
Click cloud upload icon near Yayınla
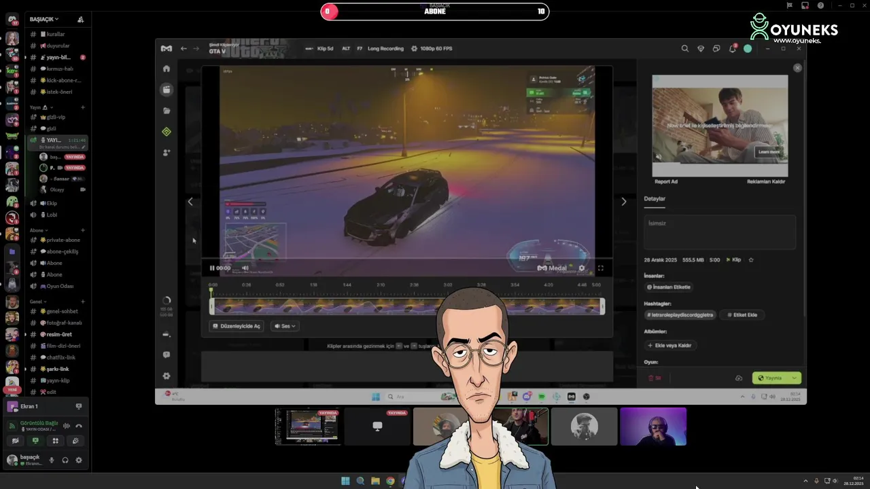tap(739, 378)
